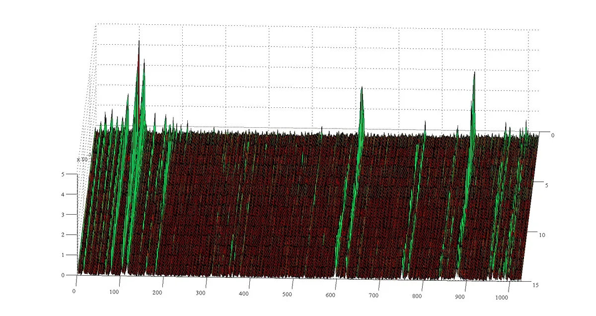Viewport: 596px width, 316px height.
Task: Click the x-axis tick label 300
Action: (x=201, y=293)
